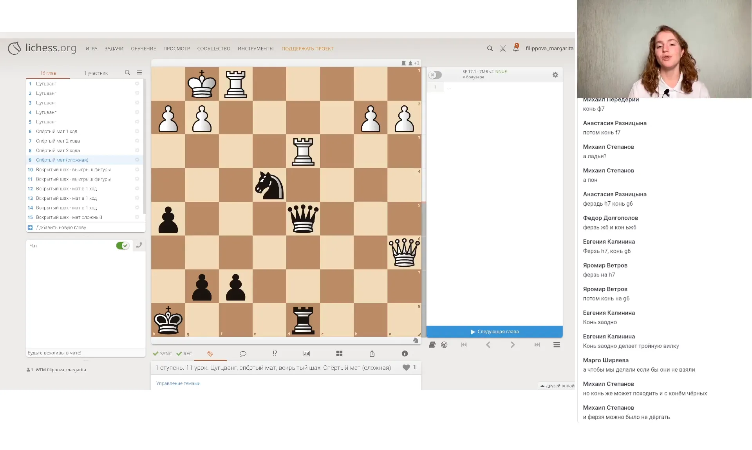Click the Следующая глава button
752x450 pixels.
[x=494, y=332]
